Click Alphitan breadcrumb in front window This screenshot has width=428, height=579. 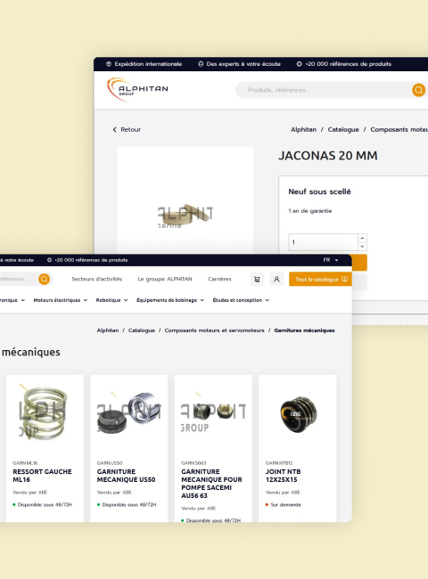tap(108, 330)
